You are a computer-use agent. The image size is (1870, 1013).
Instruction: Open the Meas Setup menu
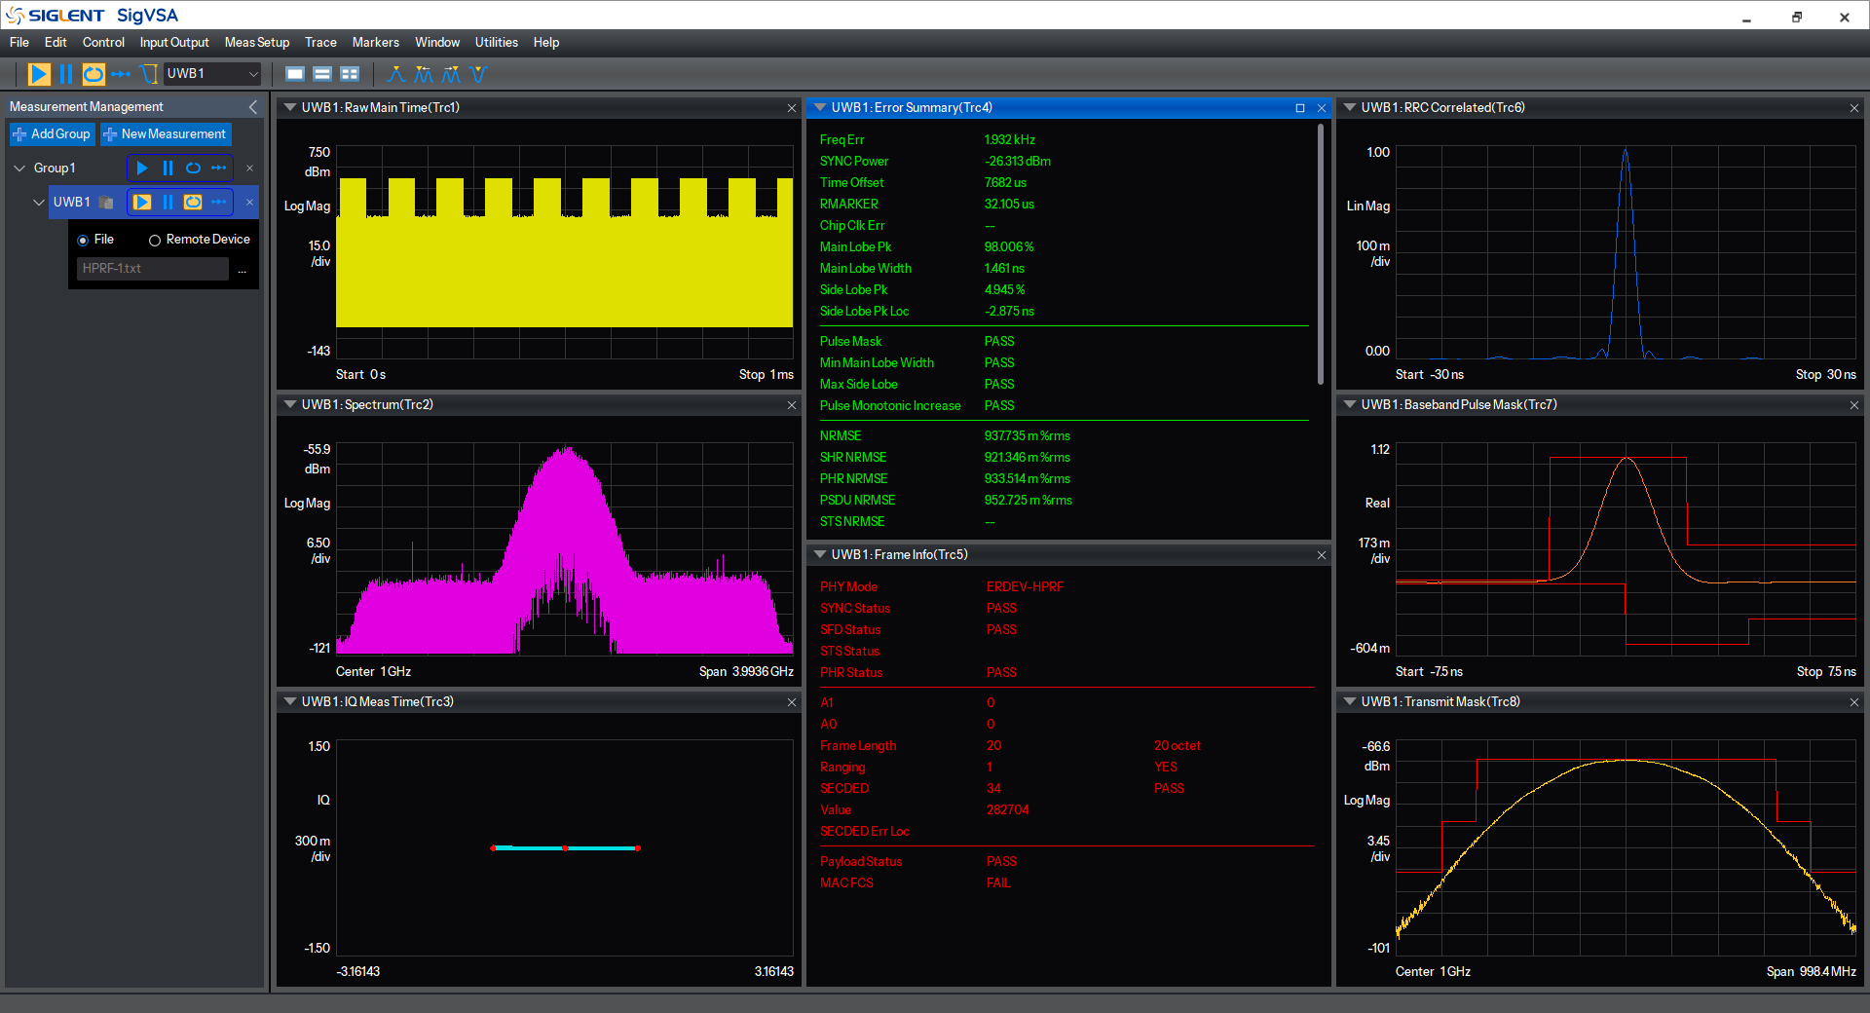[257, 42]
